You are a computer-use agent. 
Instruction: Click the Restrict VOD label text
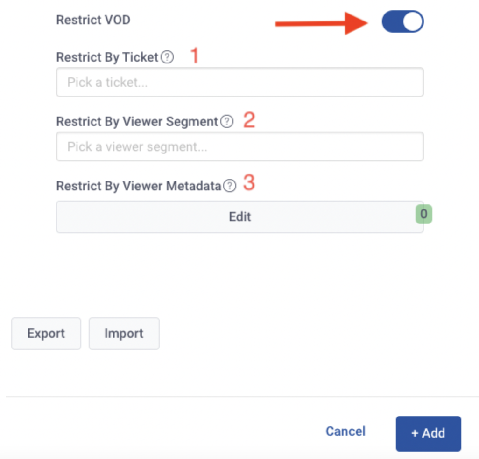coord(93,20)
